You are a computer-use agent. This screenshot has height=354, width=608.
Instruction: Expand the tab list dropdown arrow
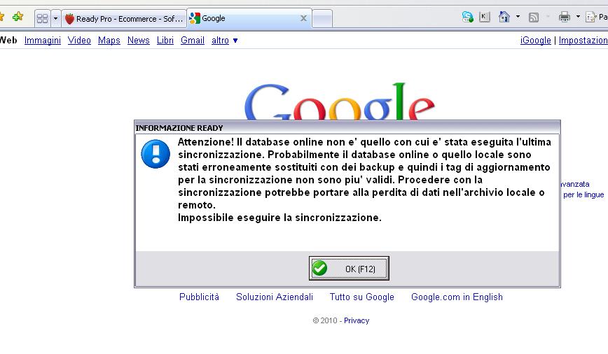(55, 19)
